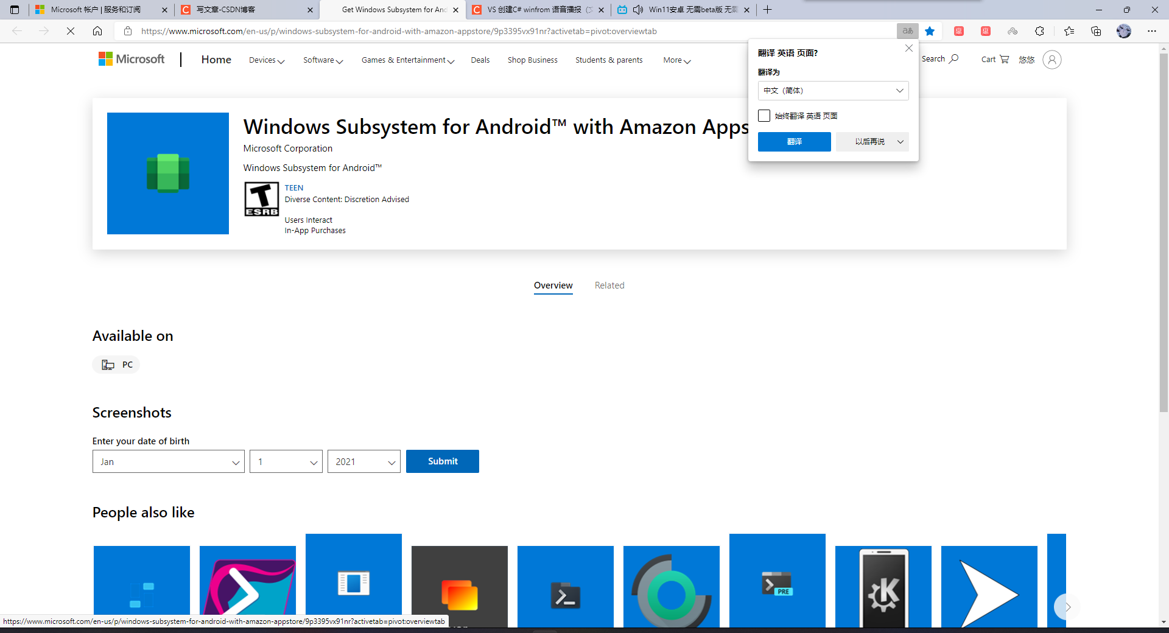Close the CSDN 写文章 tab
Image resolution: width=1169 pixels, height=633 pixels.
coord(310,10)
